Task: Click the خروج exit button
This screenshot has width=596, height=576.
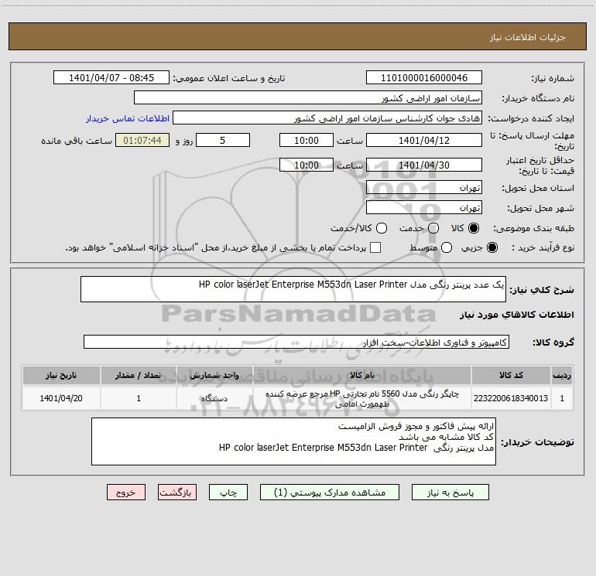Action: click(x=126, y=492)
